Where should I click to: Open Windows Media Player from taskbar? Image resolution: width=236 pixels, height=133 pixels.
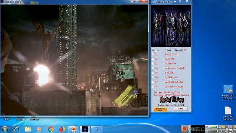pyautogui.click(x=39, y=129)
